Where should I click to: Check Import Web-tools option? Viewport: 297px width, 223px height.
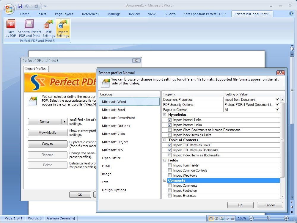(x=169, y=175)
